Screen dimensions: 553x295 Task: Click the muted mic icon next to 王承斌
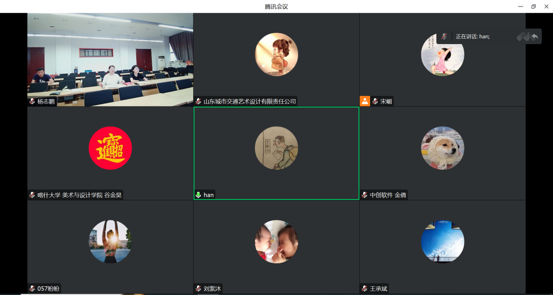pos(364,288)
